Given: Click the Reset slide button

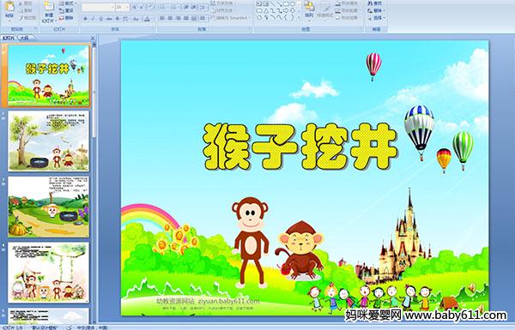Looking at the screenshot, I should click(67, 10).
